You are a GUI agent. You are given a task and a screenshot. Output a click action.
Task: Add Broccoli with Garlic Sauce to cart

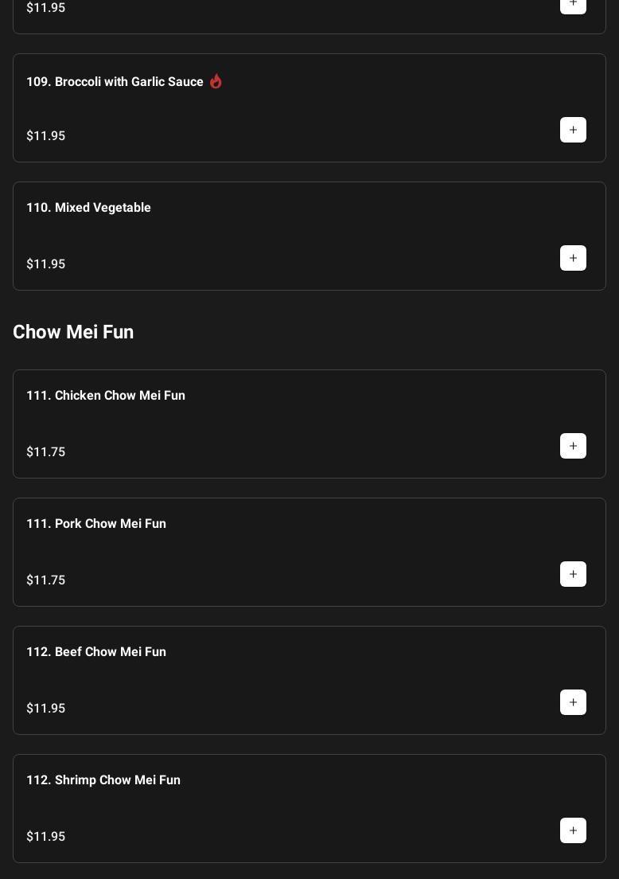pyautogui.click(x=573, y=130)
